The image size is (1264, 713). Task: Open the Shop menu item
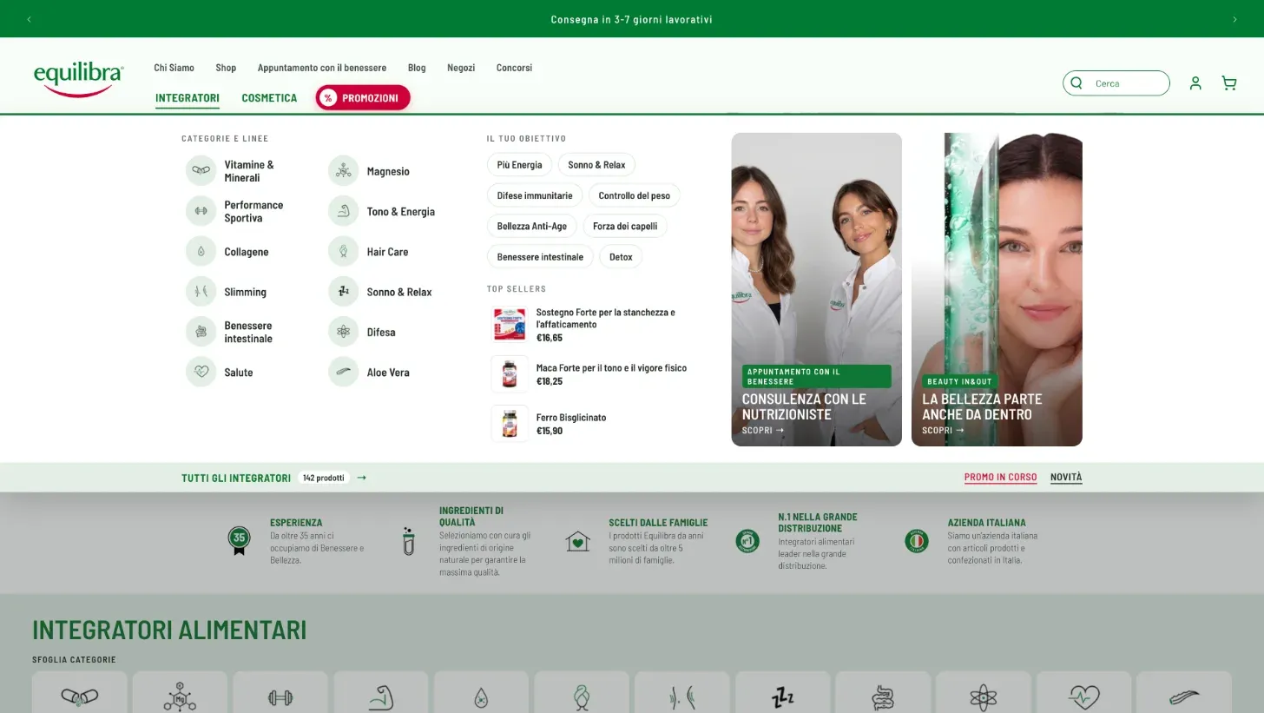[x=226, y=68]
